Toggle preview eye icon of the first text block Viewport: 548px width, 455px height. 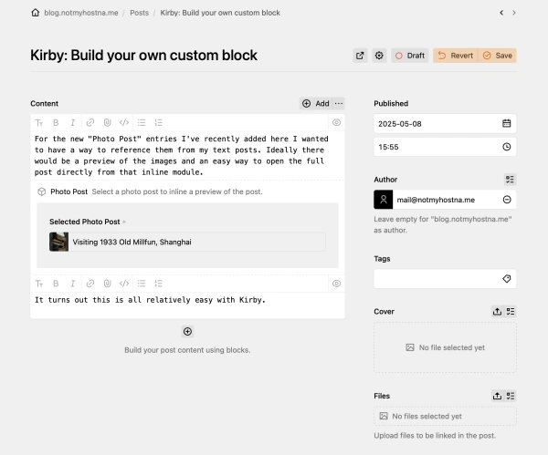(x=336, y=121)
